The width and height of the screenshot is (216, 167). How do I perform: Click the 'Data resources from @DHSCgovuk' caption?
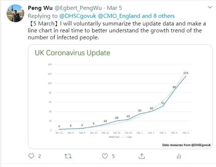point(186,145)
